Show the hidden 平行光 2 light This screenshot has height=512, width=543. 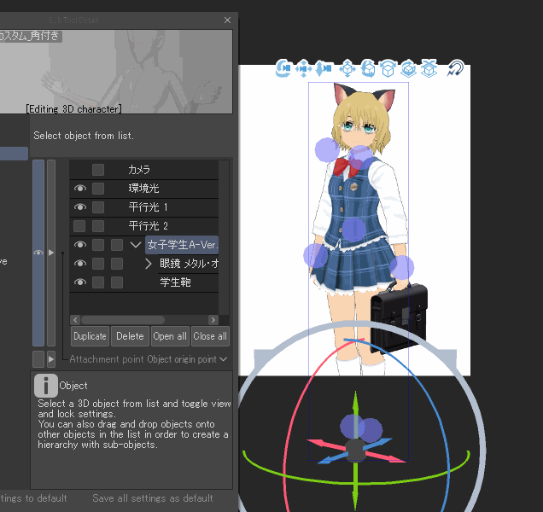[x=79, y=226]
